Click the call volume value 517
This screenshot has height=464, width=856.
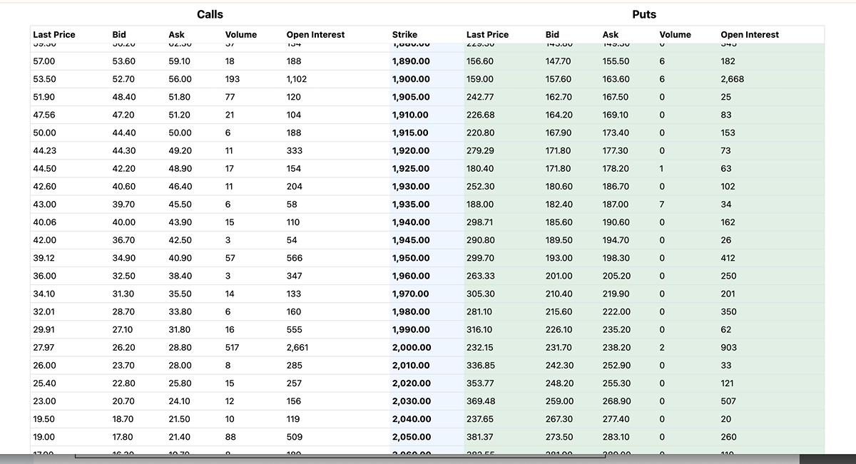pos(232,348)
